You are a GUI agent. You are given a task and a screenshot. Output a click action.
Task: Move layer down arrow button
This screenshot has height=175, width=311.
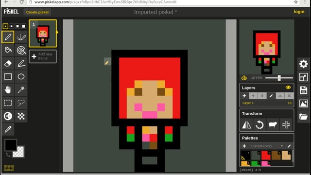coord(262,96)
